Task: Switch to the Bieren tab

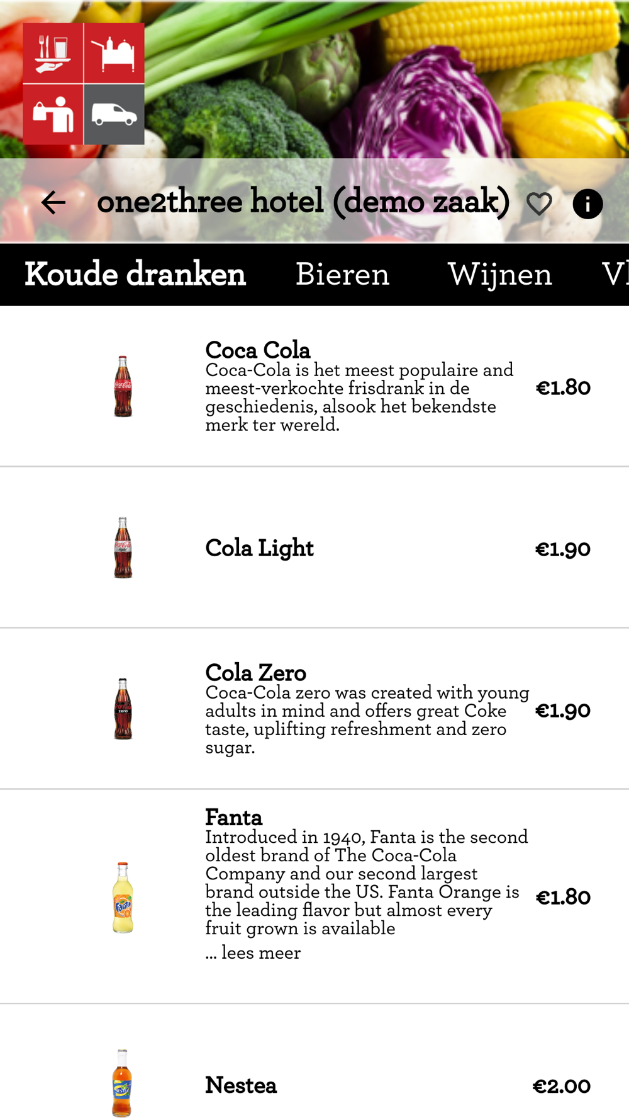Action: pos(342,275)
